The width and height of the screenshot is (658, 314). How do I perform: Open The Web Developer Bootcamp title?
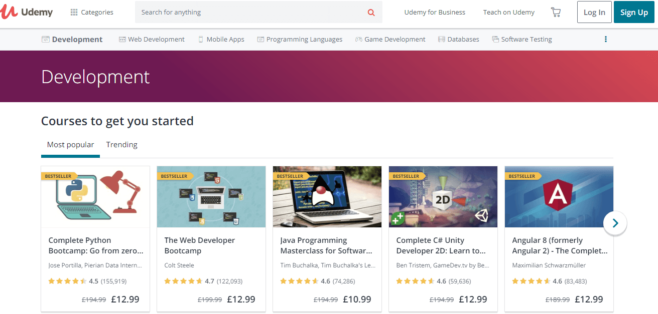(x=200, y=245)
